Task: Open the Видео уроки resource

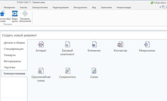Action: pyautogui.click(x=15, y=16)
